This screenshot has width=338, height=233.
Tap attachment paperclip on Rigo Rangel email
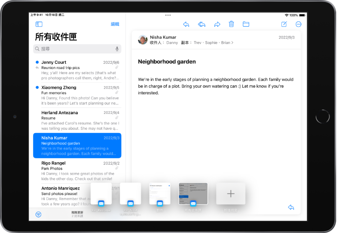pos(117,168)
